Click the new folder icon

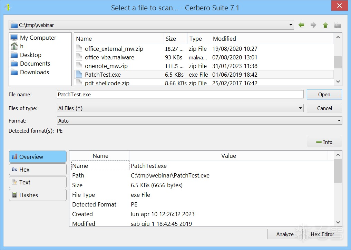pos(337,25)
